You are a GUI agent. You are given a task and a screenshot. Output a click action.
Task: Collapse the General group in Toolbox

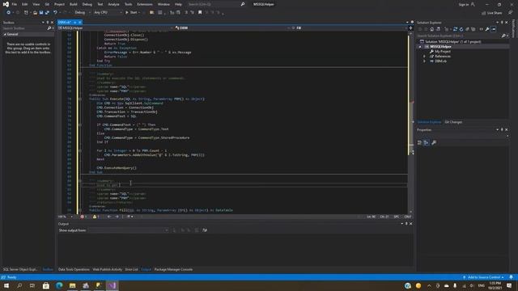(5, 34)
